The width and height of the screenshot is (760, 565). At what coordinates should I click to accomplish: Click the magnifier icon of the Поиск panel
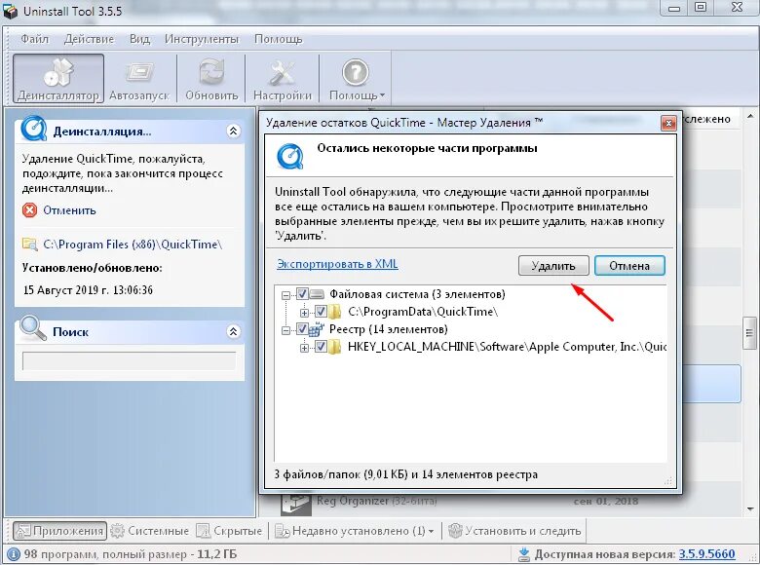click(x=33, y=327)
